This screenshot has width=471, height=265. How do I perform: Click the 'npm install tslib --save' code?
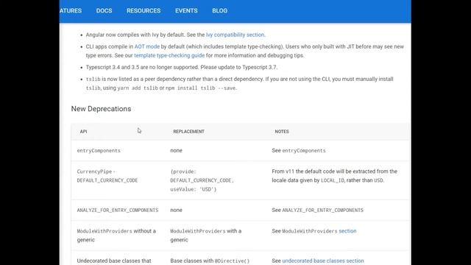tap(201, 88)
